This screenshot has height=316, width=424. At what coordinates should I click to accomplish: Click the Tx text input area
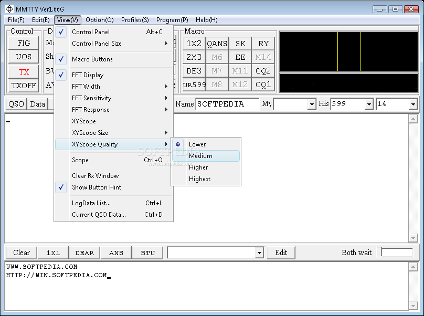tap(207, 286)
